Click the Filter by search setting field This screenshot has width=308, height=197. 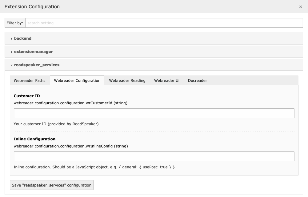coord(164,23)
